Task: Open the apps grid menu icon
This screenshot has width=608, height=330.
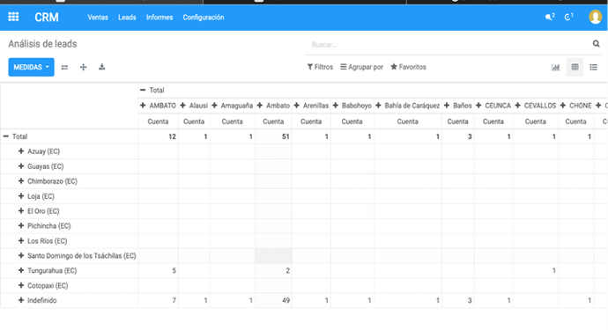Action: pos(13,17)
